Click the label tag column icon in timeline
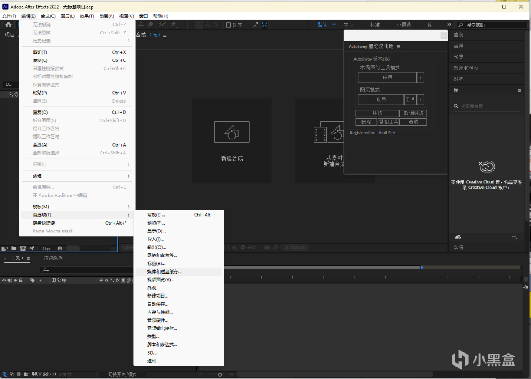The width and height of the screenshot is (531, 379). coord(32,280)
